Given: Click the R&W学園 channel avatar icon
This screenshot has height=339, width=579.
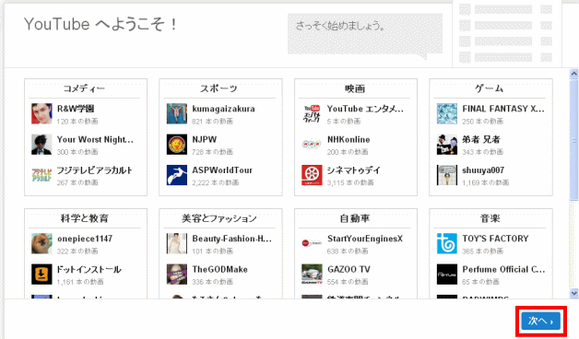Looking at the screenshot, I should coord(41,113).
